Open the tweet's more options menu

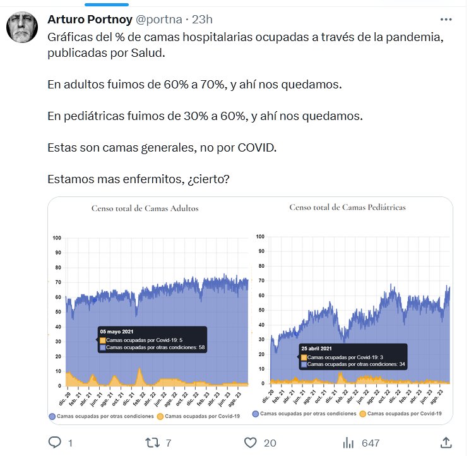point(446,20)
